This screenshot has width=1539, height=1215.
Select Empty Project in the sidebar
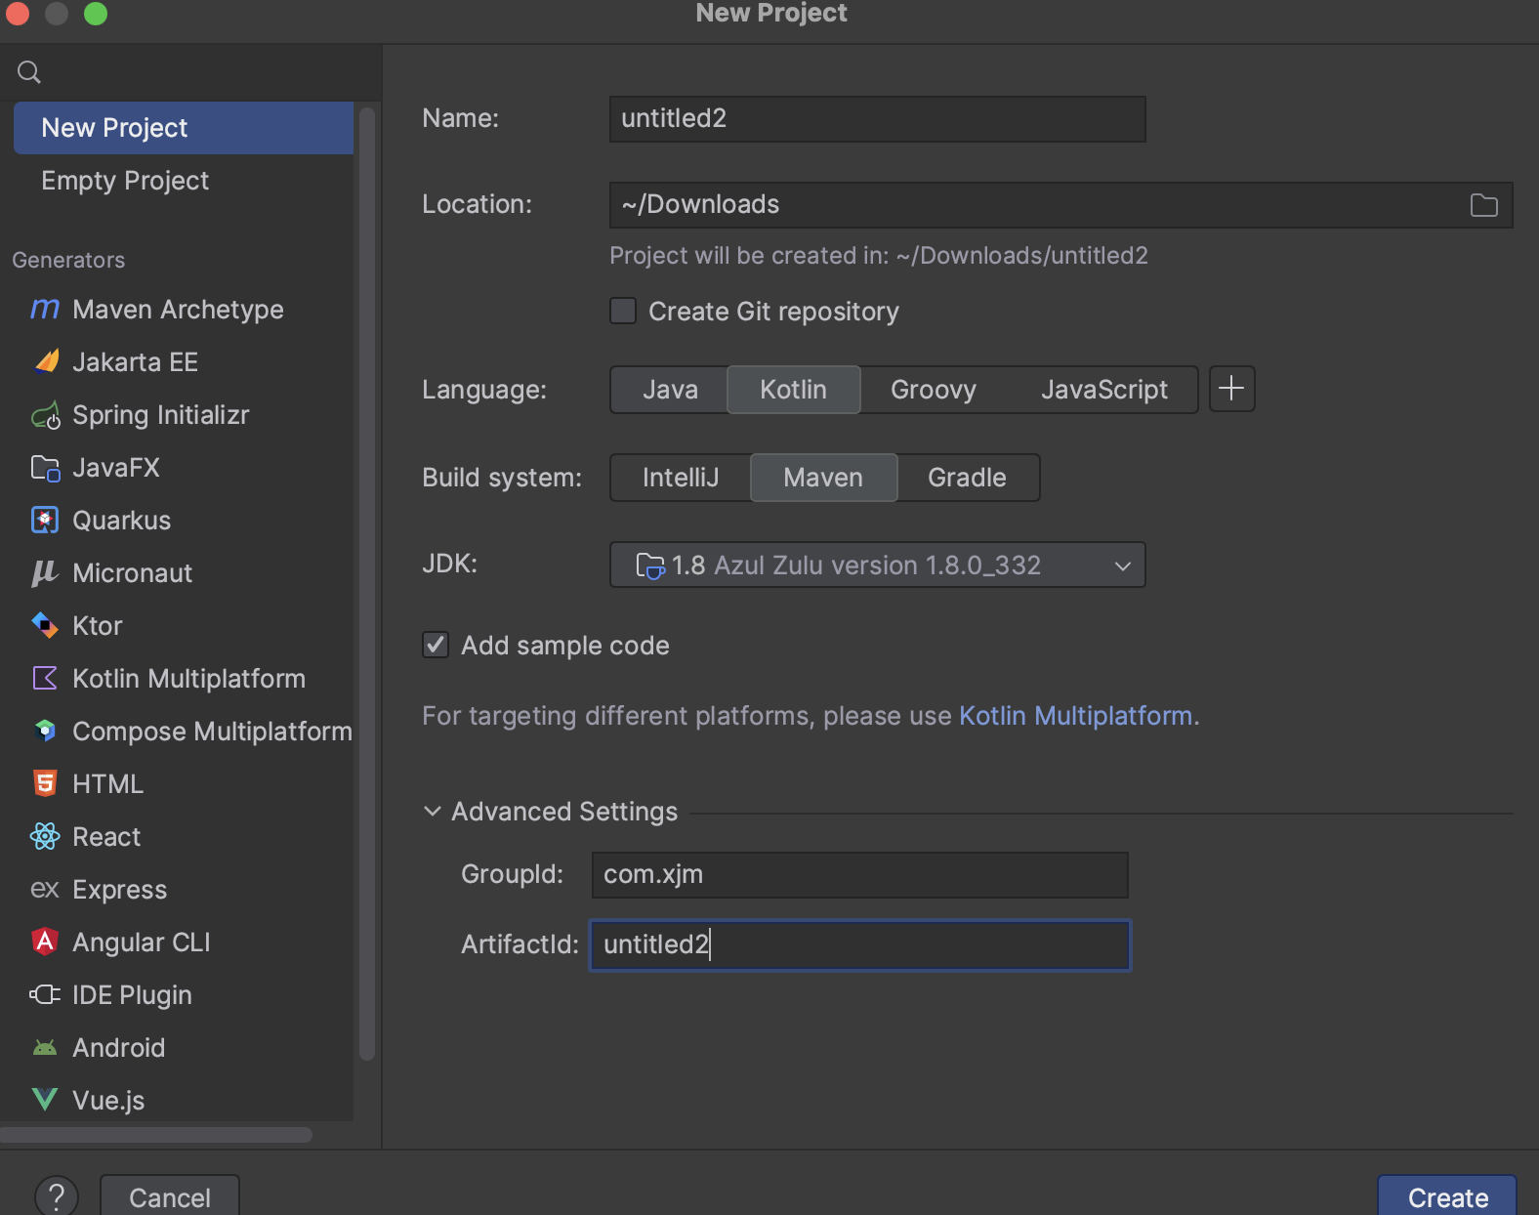click(x=184, y=181)
